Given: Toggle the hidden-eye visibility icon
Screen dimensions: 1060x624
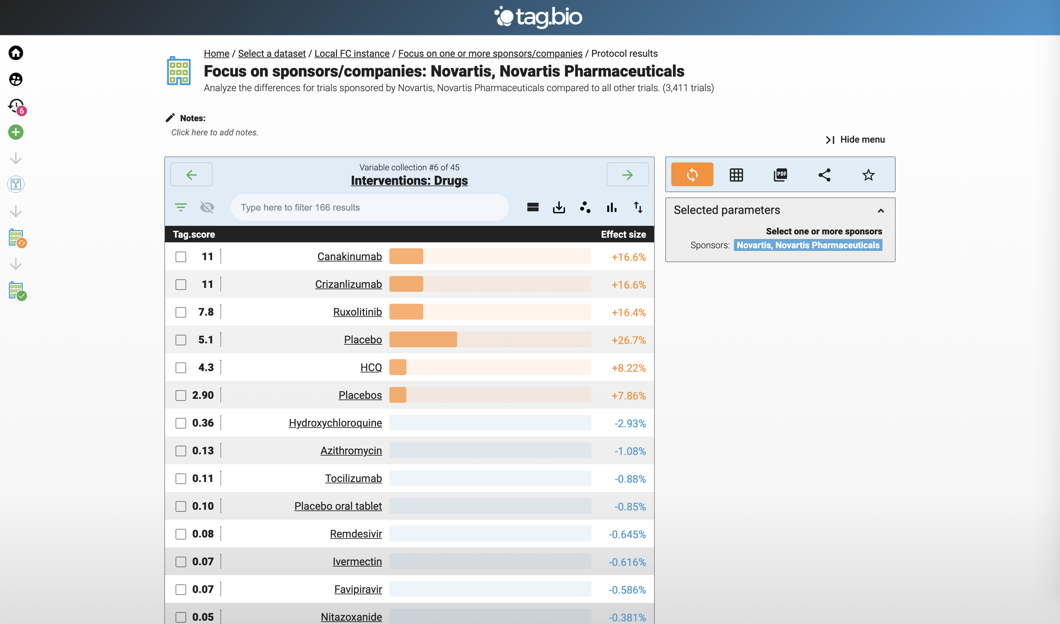Looking at the screenshot, I should click(x=207, y=207).
